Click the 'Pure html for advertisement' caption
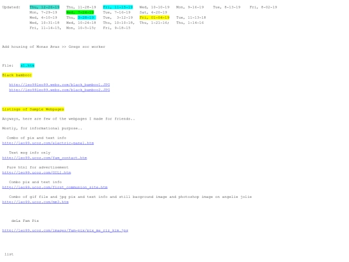This screenshot has width=349, height=262. [x=37, y=168]
